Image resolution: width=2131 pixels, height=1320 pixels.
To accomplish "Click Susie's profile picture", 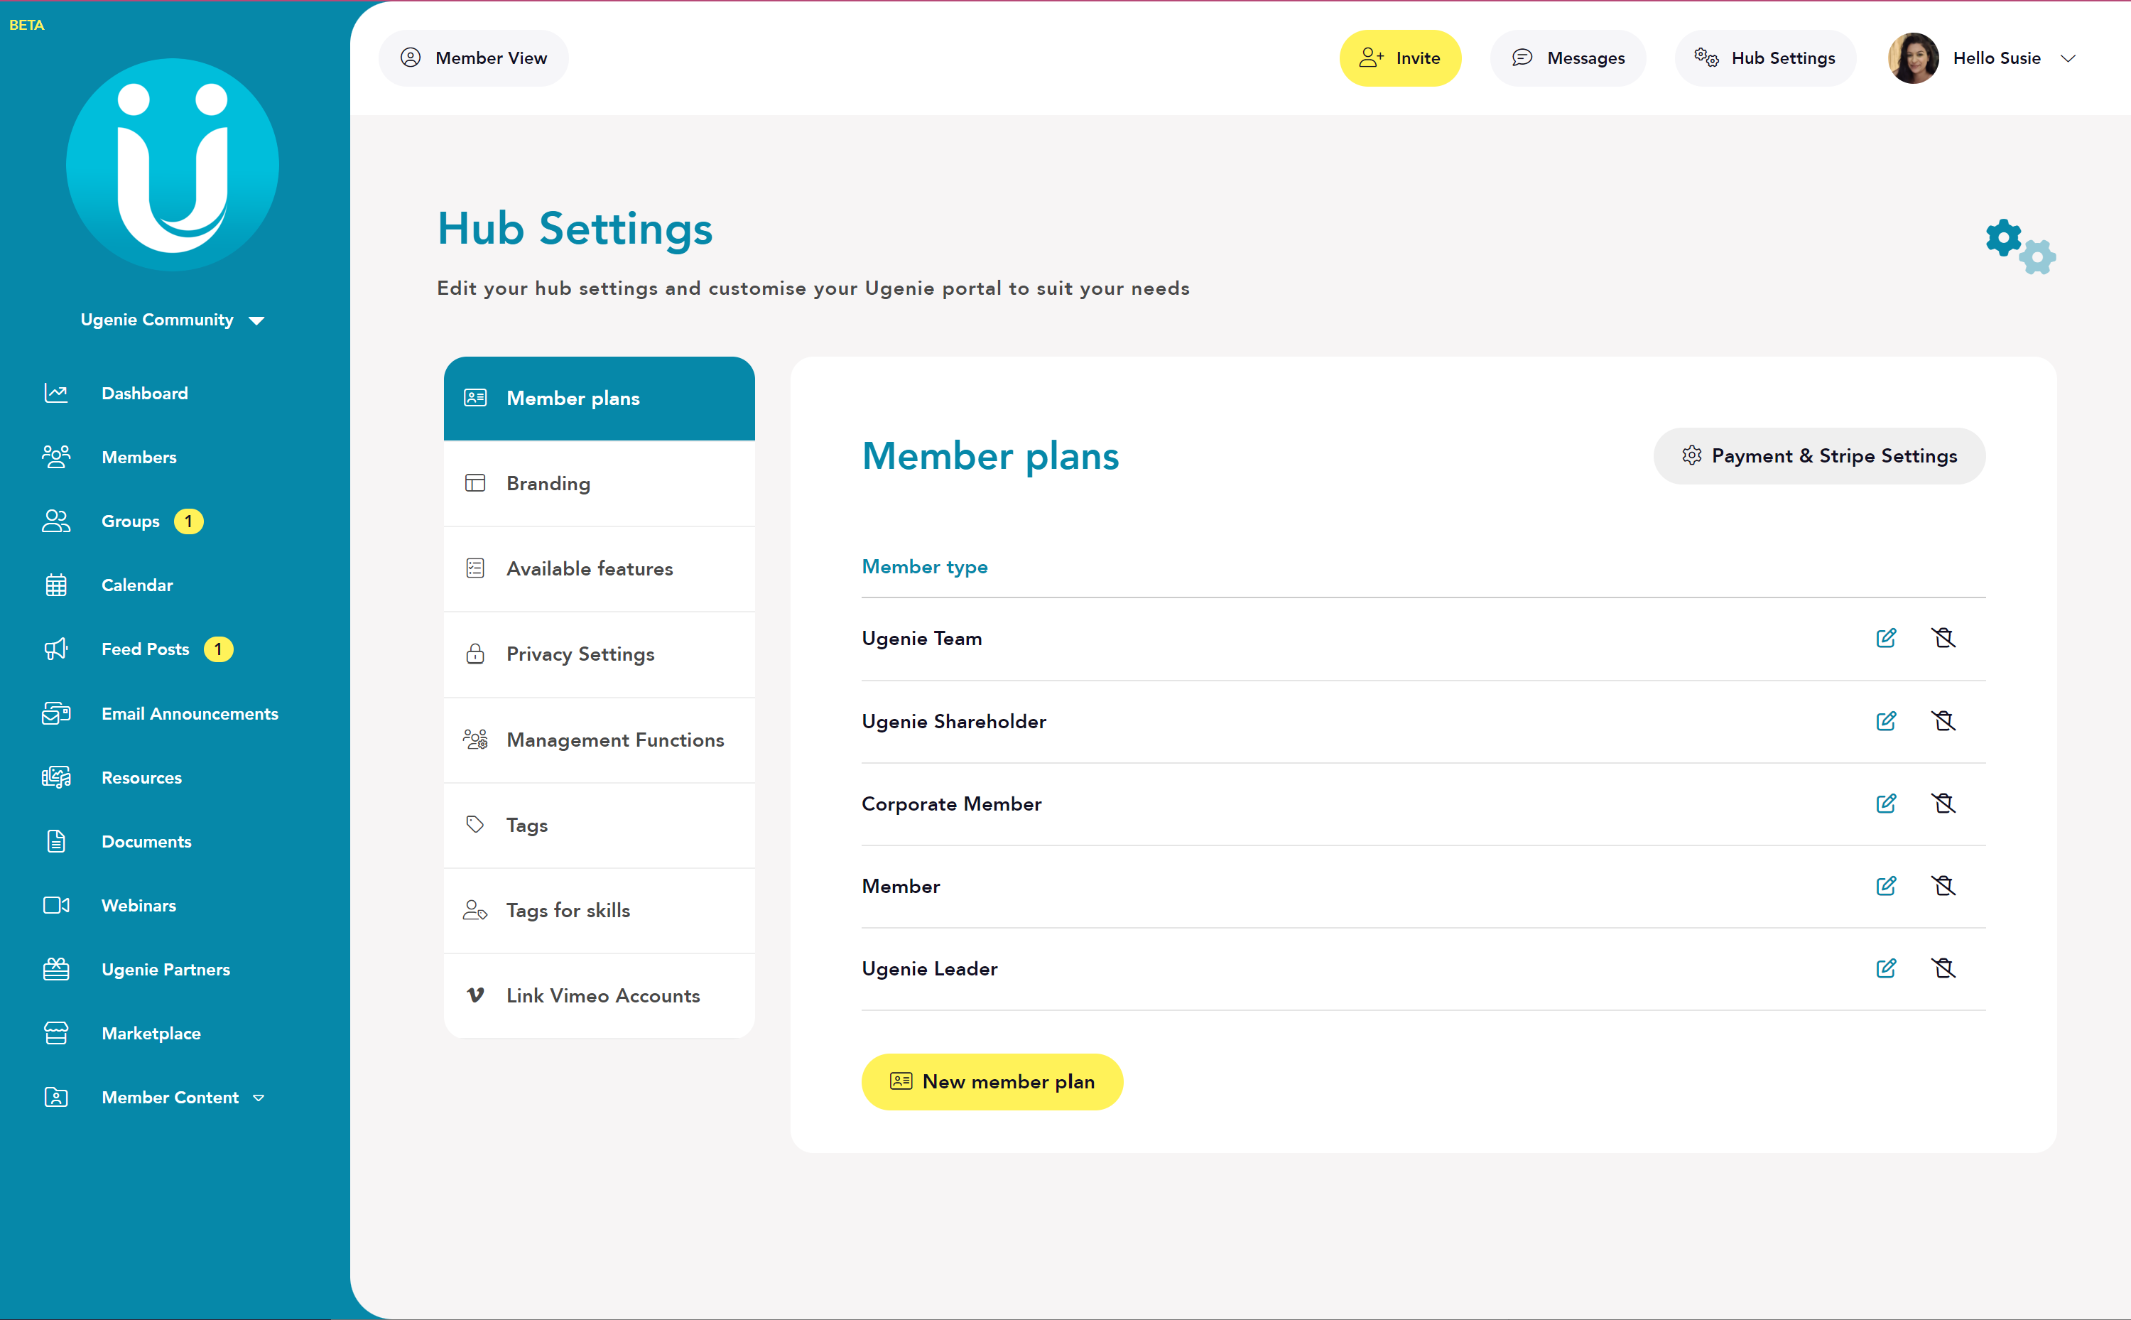I will point(1913,58).
